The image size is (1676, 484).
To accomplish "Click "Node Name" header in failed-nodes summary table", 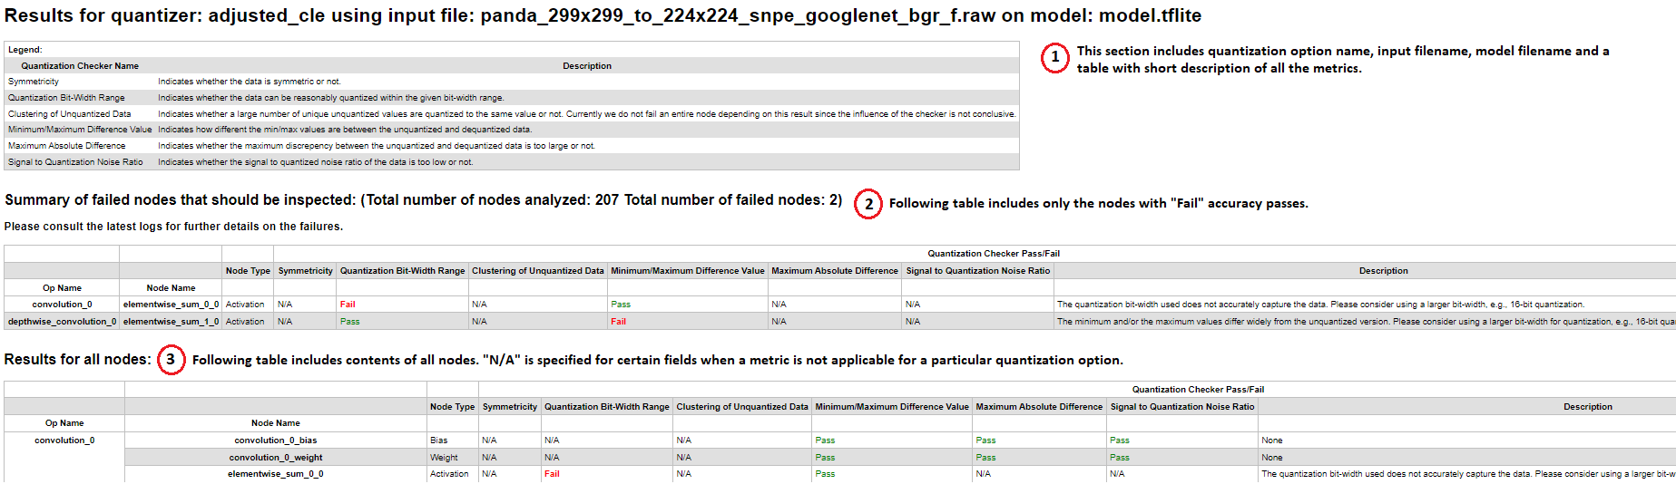I will (171, 288).
